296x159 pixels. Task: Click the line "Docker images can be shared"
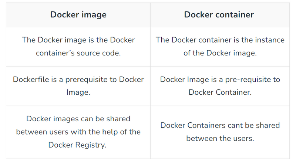tap(78, 119)
